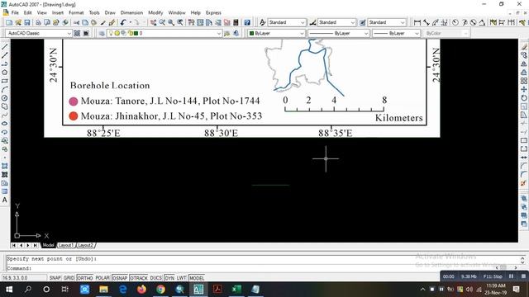Save the drawing with the Save icon
Image resolution: width=529 pixels, height=297 pixels.
coord(27,22)
